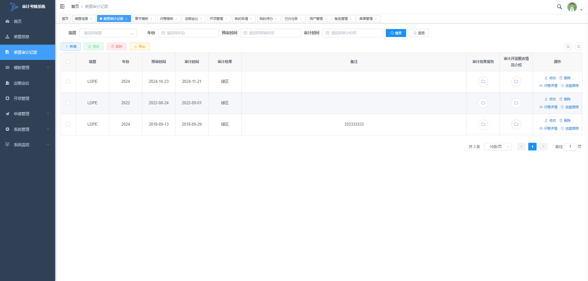Click 删除 link in 2018-09-13 row
The width and height of the screenshot is (588, 281).
pyautogui.click(x=565, y=120)
